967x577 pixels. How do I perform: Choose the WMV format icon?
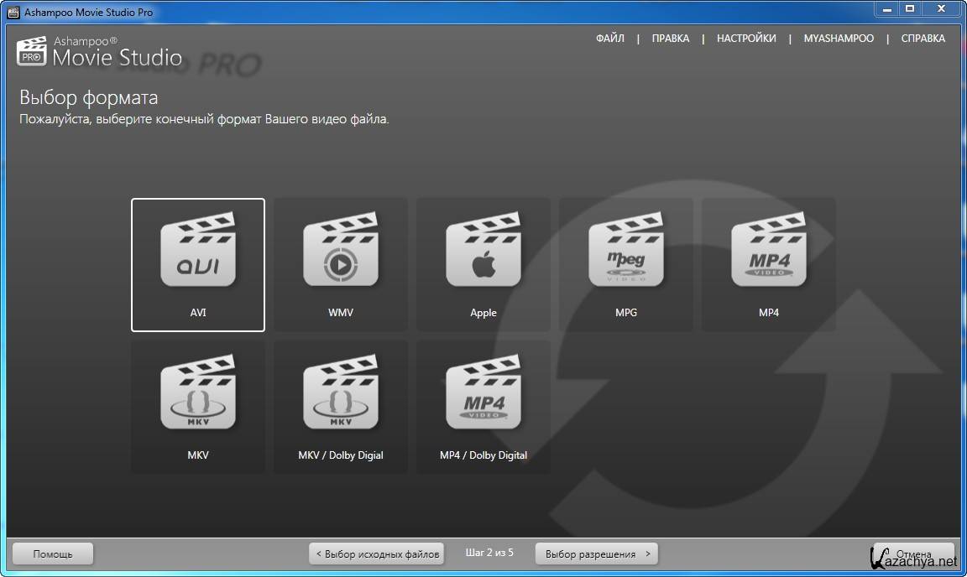[x=341, y=255]
